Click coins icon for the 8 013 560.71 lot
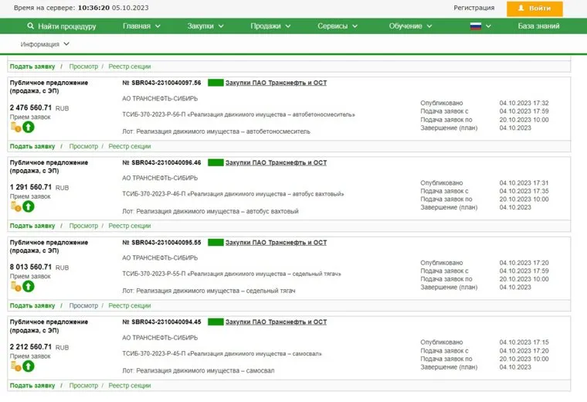The image size is (587, 402). (x=15, y=286)
